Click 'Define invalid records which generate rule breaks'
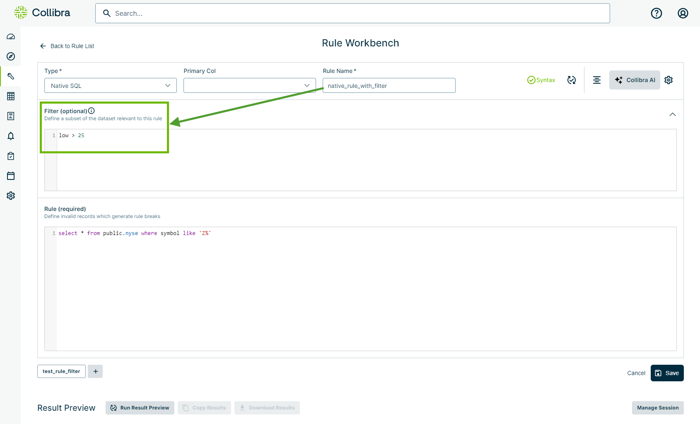The image size is (700, 424). click(102, 216)
